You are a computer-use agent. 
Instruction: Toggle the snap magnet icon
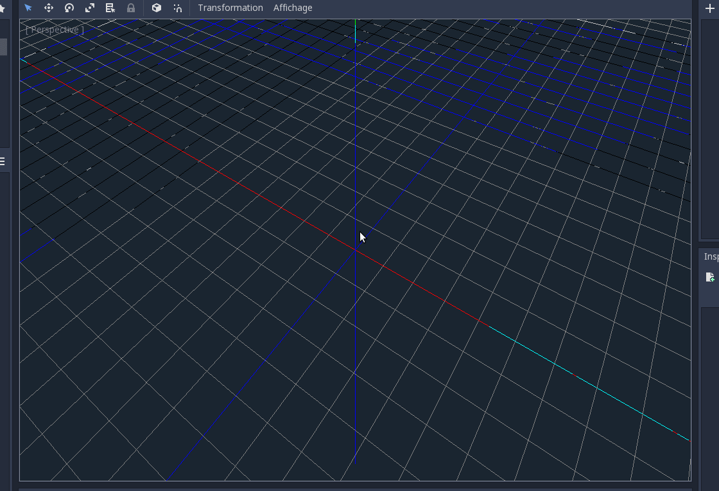(x=177, y=8)
